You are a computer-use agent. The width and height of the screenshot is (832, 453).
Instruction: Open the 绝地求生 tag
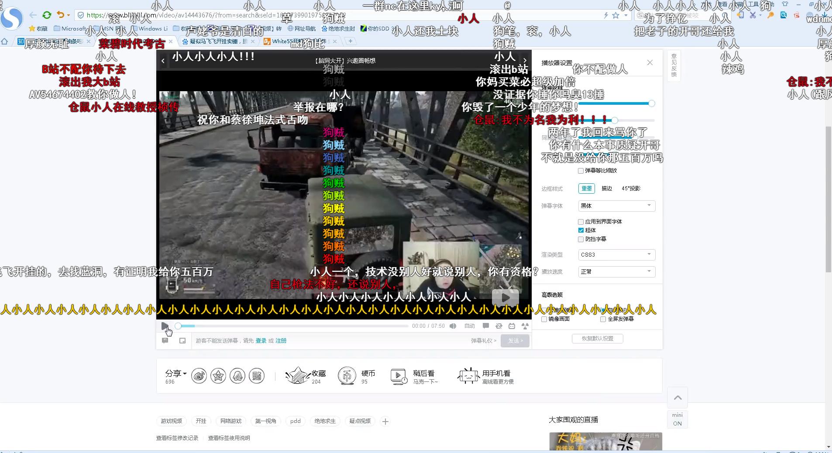tap(325, 421)
